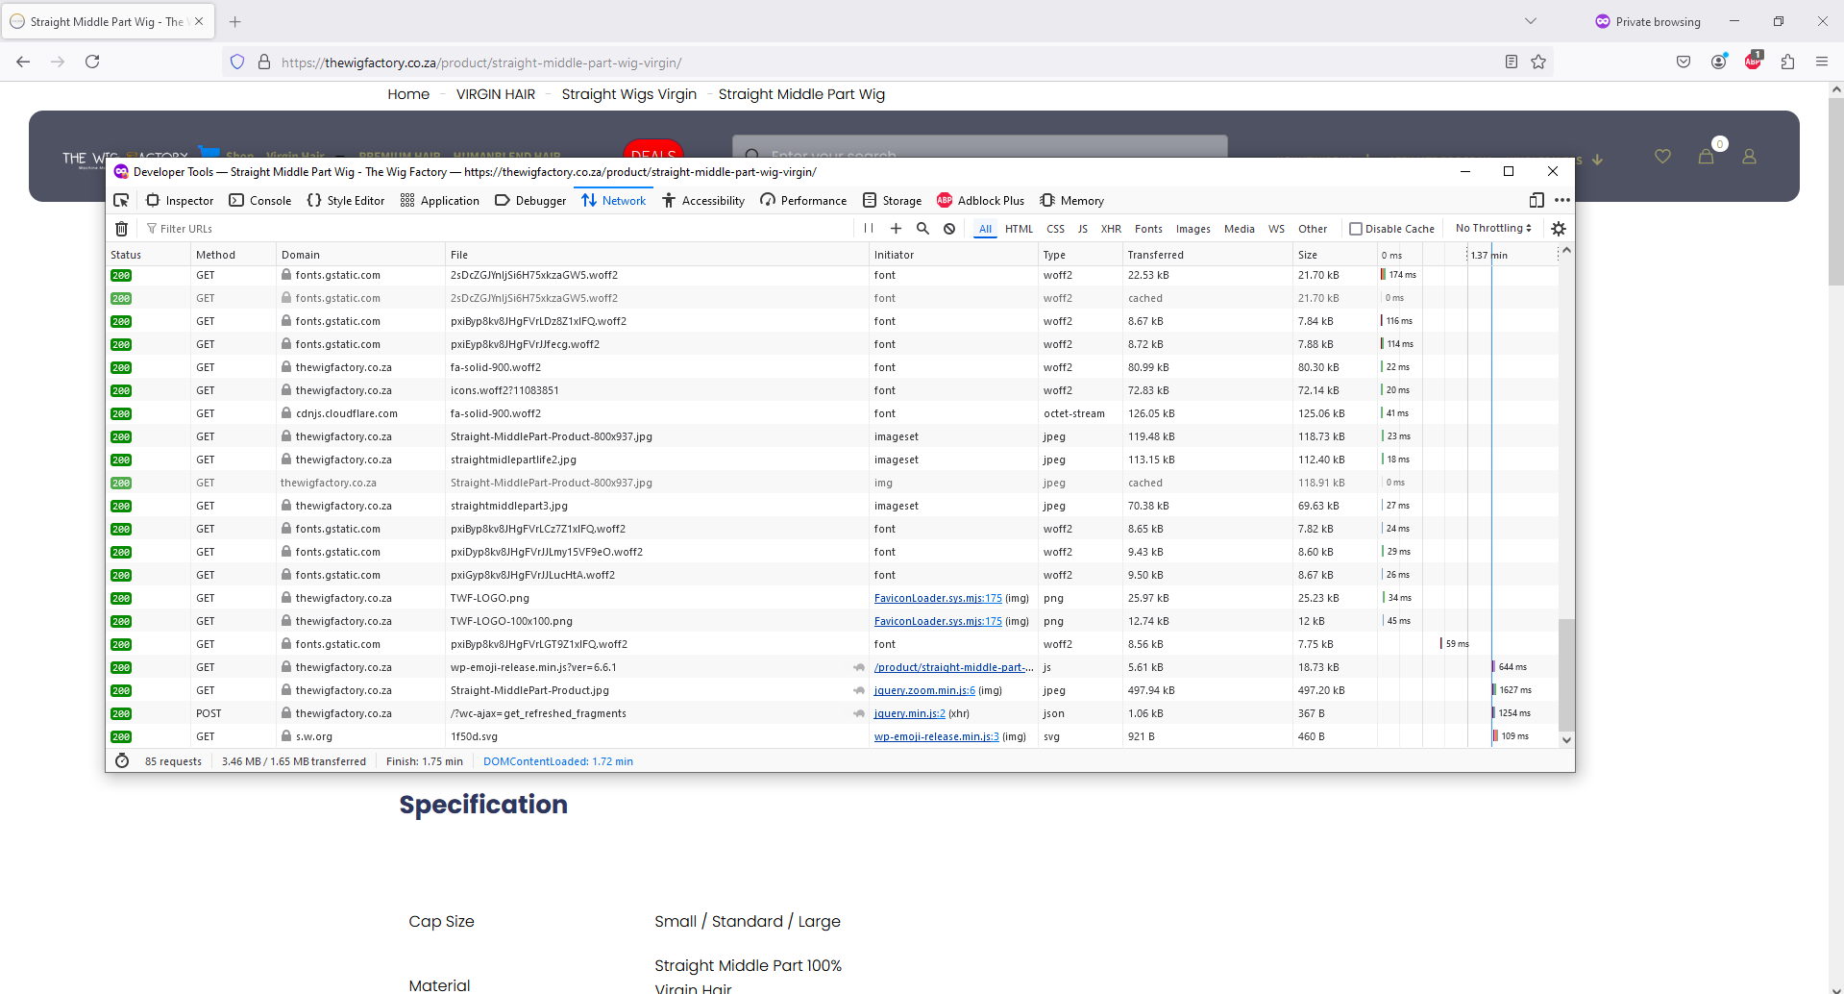Switch to Storage tab
The width and height of the screenshot is (1844, 994).
pos(892,200)
